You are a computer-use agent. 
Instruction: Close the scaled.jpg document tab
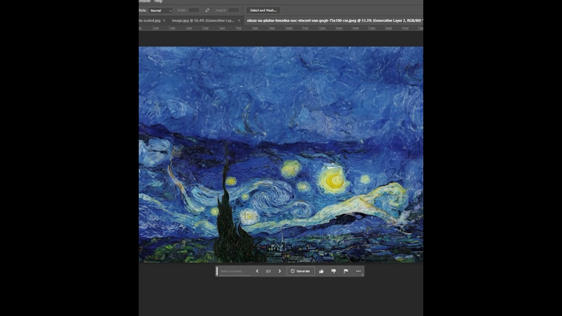pos(164,21)
